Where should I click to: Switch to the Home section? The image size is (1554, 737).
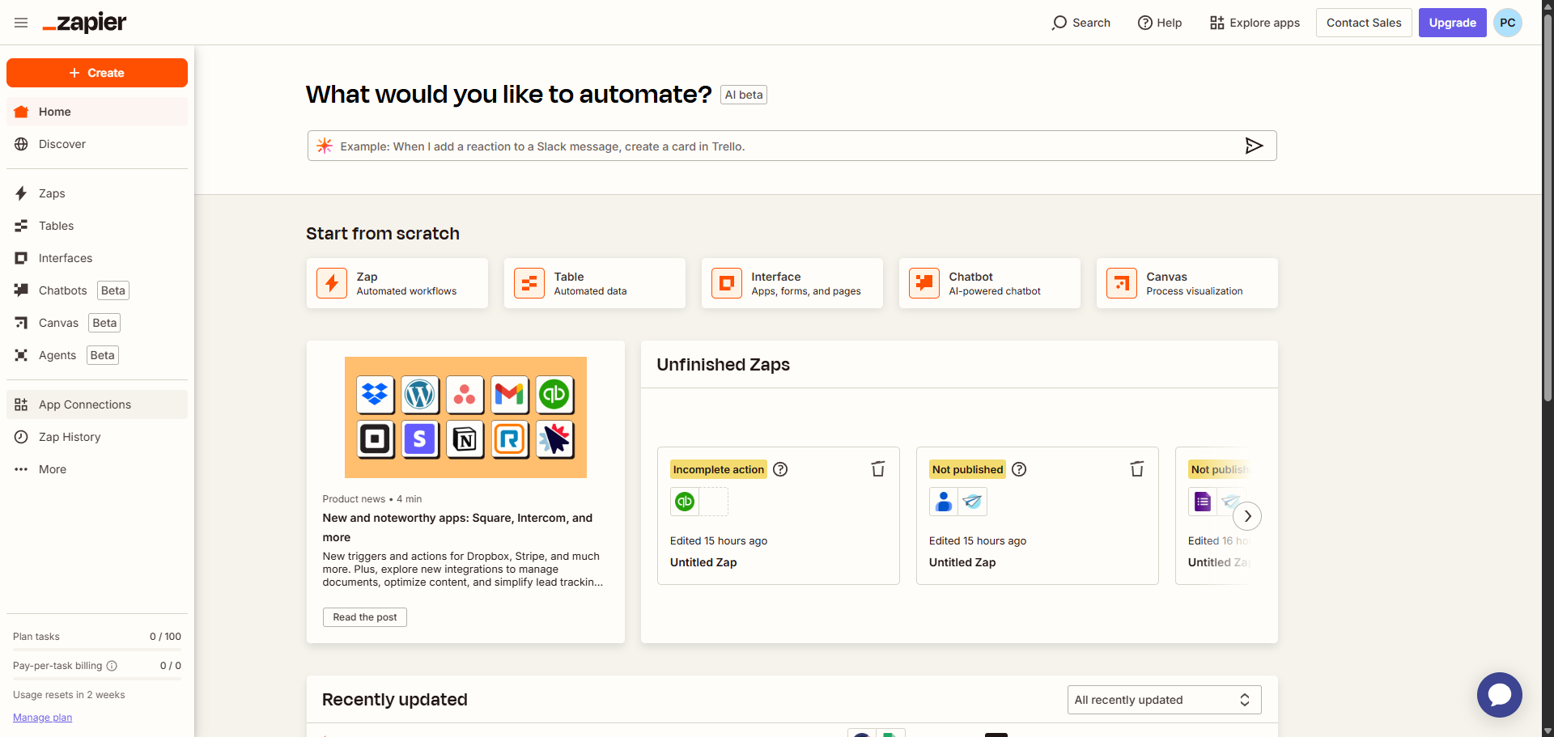pyautogui.click(x=54, y=112)
